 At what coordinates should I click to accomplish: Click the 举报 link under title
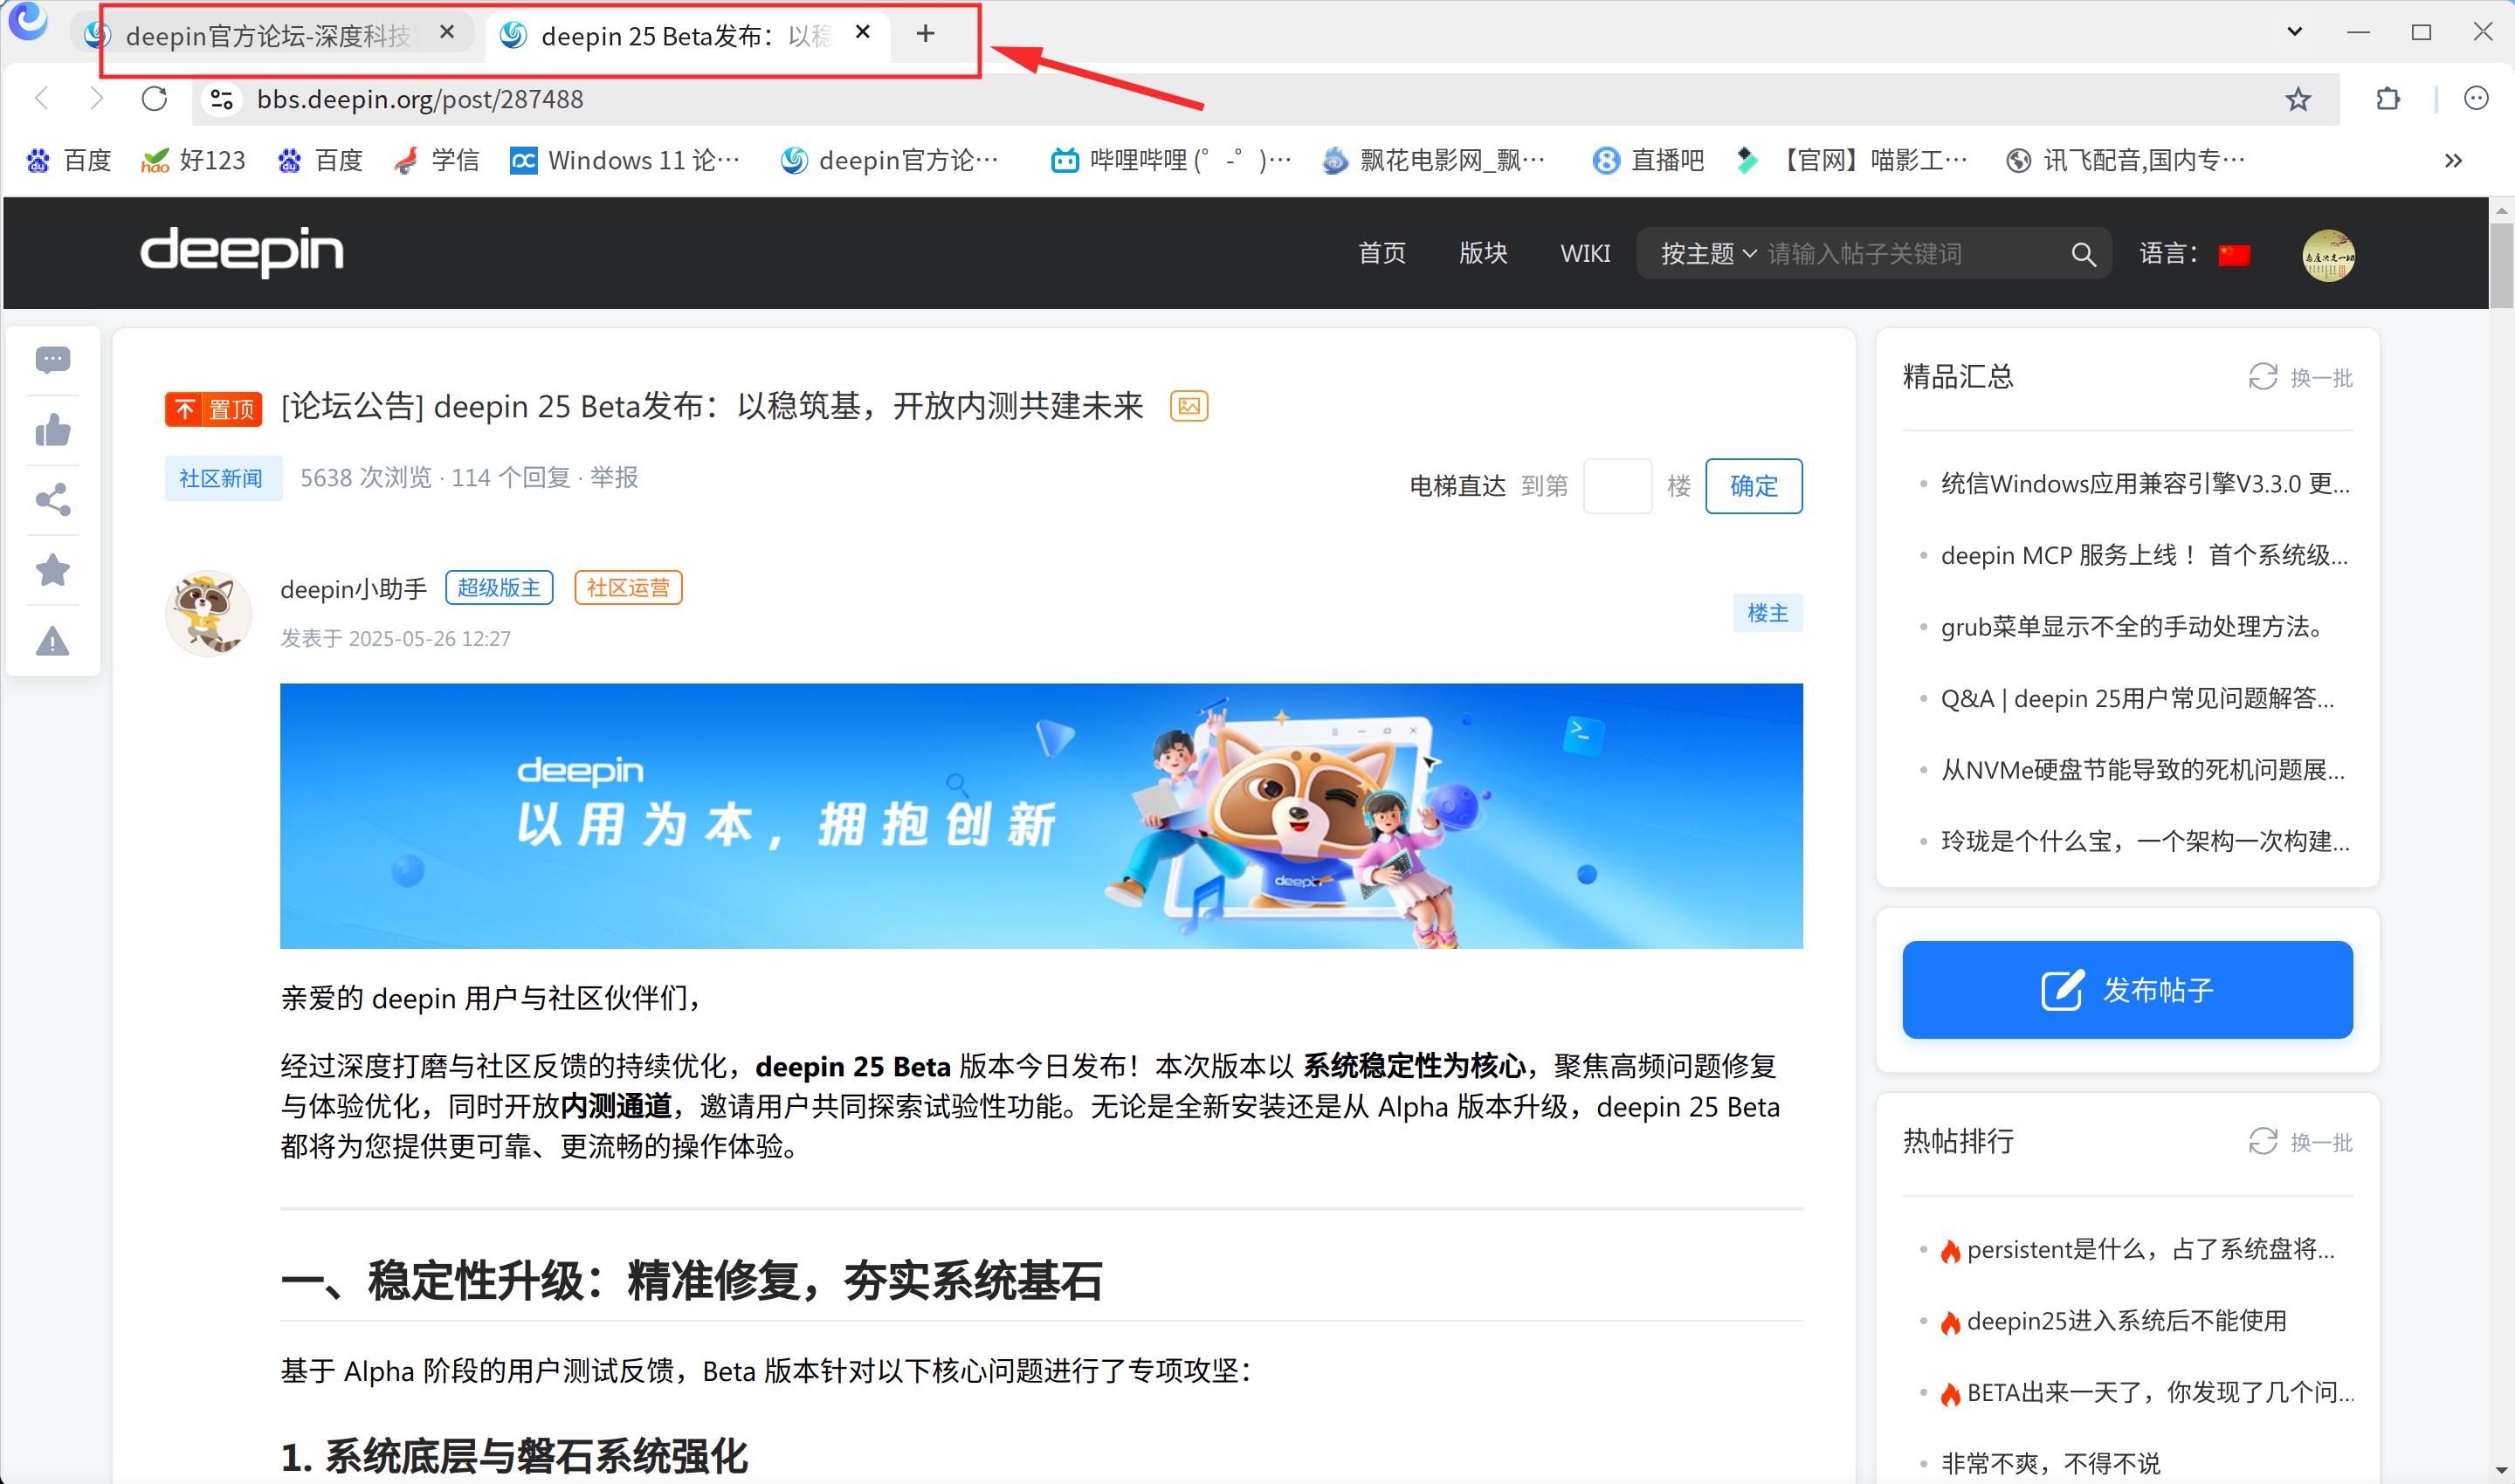[613, 478]
